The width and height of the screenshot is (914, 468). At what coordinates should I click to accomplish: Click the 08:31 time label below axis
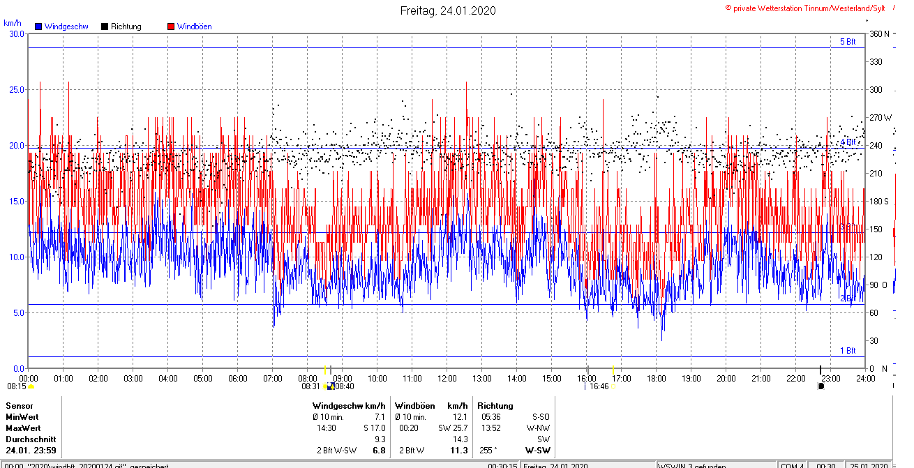click(311, 386)
